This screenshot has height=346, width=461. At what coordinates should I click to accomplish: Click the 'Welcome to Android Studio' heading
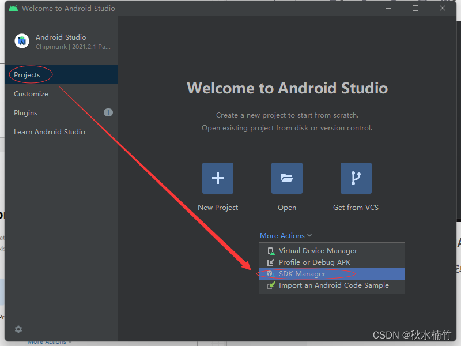pyautogui.click(x=287, y=88)
